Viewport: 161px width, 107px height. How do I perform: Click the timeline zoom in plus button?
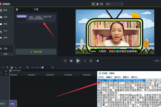(x=53, y=67)
